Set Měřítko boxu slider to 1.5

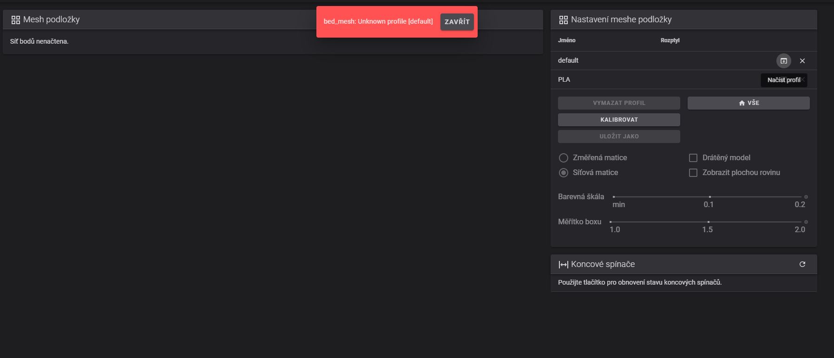pos(708,222)
